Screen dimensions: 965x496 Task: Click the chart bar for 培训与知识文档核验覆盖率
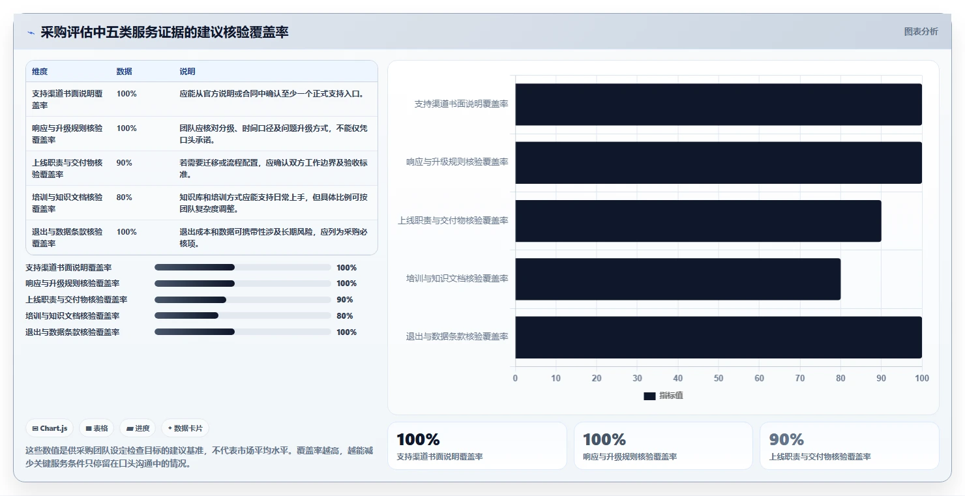[678, 279]
